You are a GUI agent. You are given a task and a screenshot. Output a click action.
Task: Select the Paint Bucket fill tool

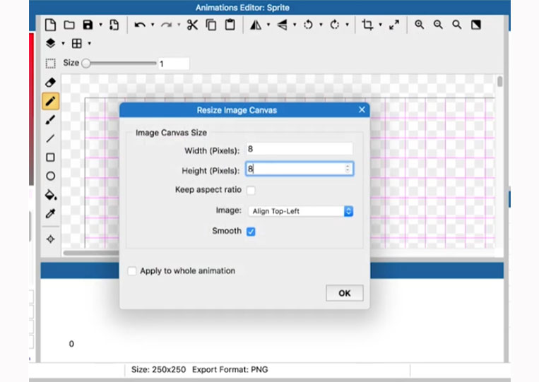[51, 195]
